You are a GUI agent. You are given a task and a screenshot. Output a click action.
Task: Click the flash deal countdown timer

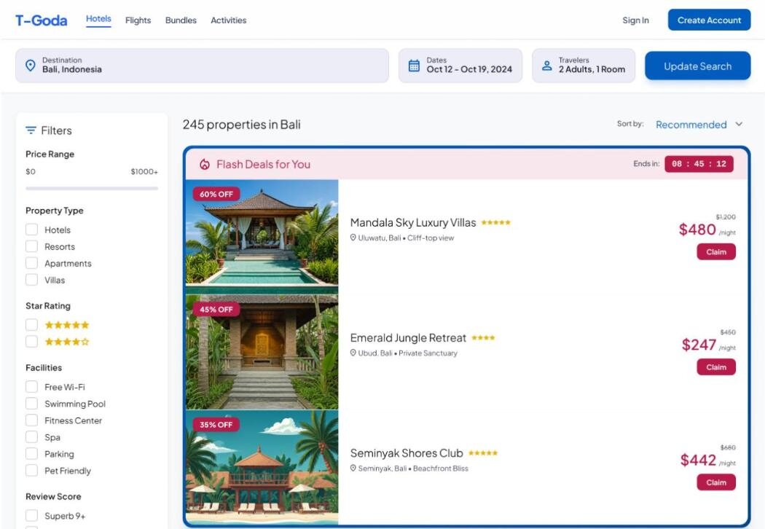click(699, 164)
